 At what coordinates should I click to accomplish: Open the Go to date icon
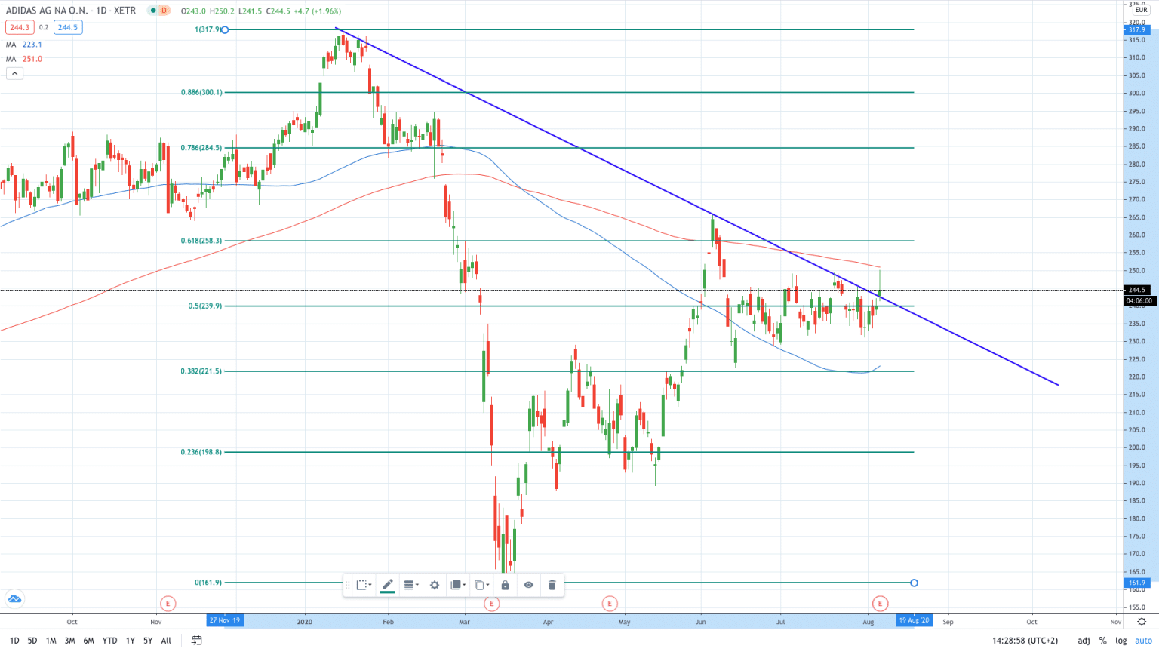pos(196,641)
